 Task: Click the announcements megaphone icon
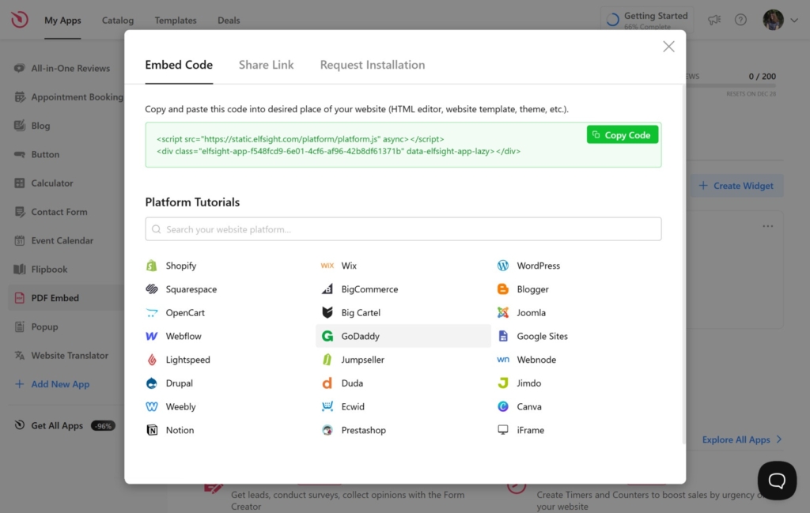tap(714, 20)
